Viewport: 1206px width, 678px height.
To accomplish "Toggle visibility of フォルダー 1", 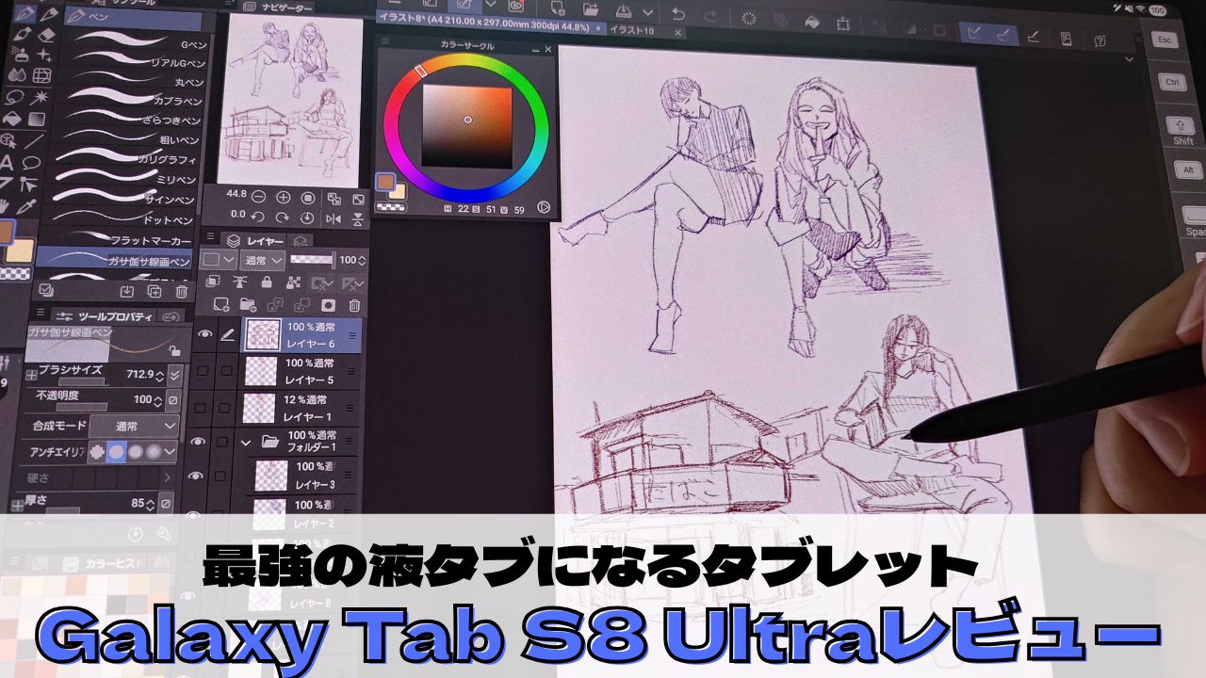I will pyautogui.click(x=197, y=441).
